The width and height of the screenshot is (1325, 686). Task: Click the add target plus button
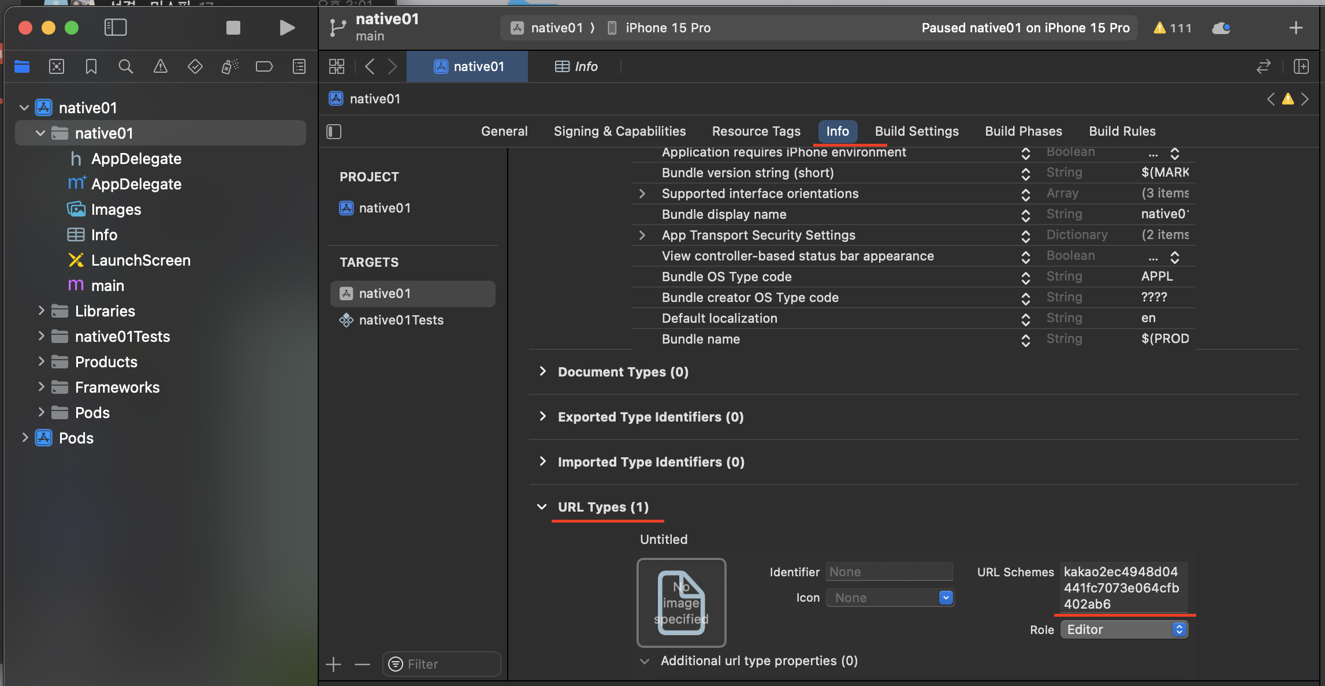tap(333, 665)
